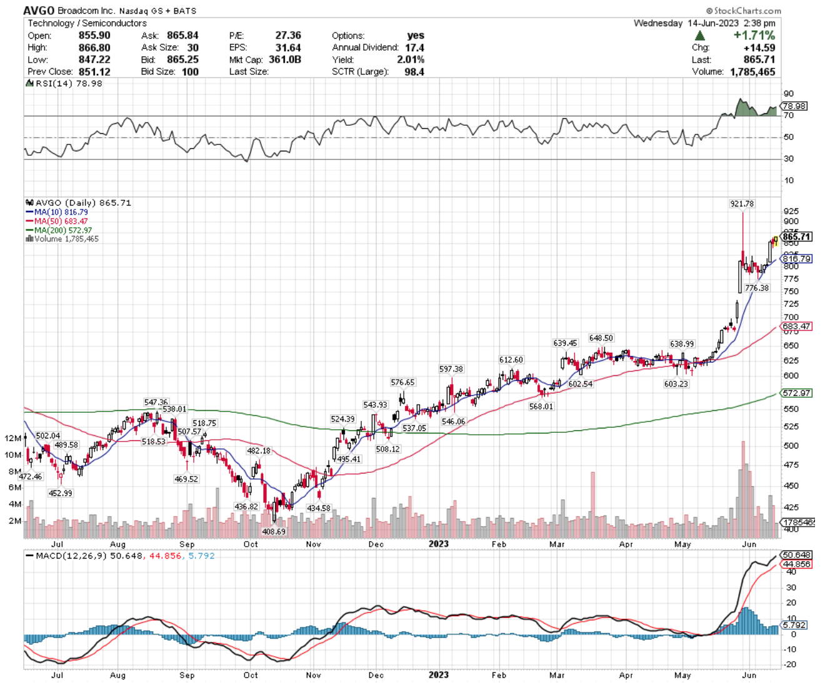Click the Bid Size value 100
825x683 pixels.
[x=190, y=71]
